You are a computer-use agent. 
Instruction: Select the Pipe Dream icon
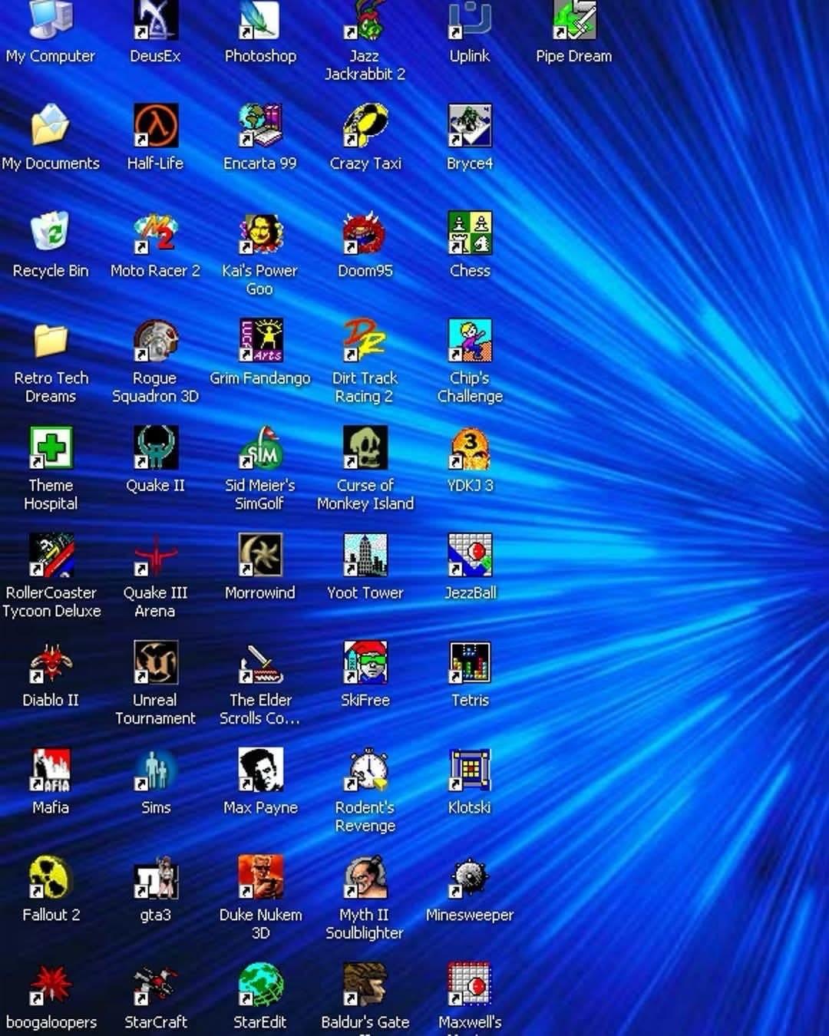point(574,18)
